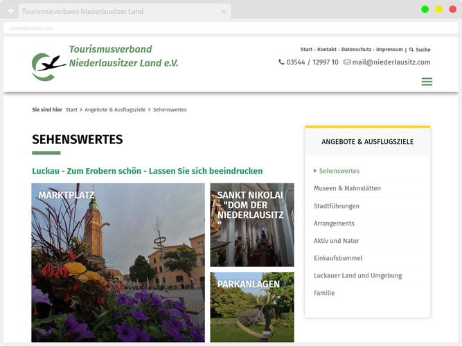Image resolution: width=462 pixels, height=346 pixels.
Task: Open Museen & Mahnstätten in sidebar
Action: (347, 188)
